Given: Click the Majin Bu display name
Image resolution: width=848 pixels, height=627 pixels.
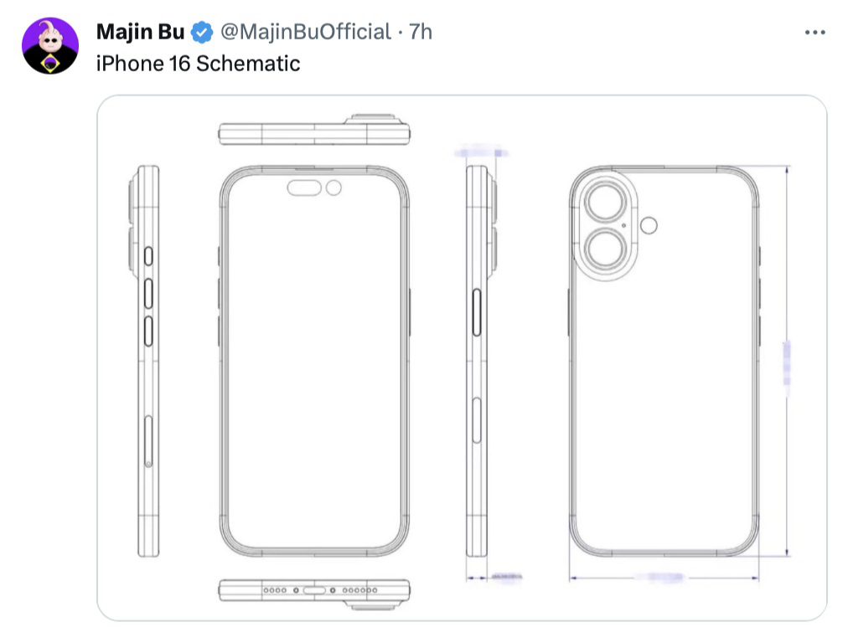Looking at the screenshot, I should pos(141,32).
